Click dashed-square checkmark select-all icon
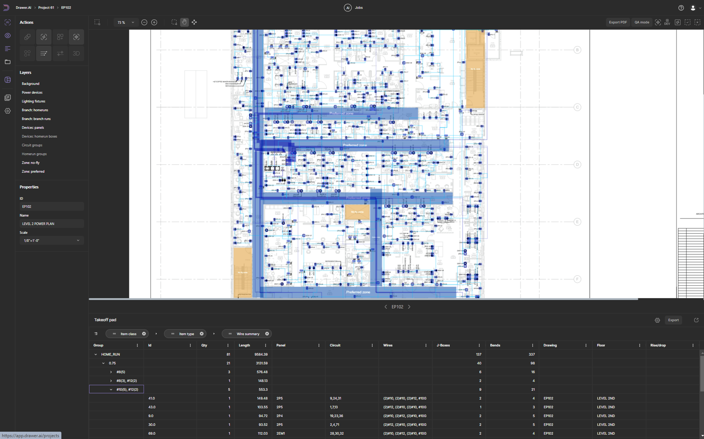The image size is (704, 439). coord(687,22)
